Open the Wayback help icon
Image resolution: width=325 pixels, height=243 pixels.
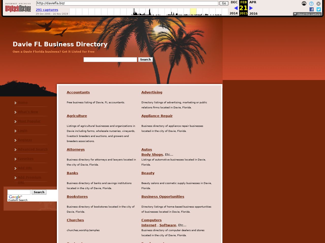pos(311,4)
